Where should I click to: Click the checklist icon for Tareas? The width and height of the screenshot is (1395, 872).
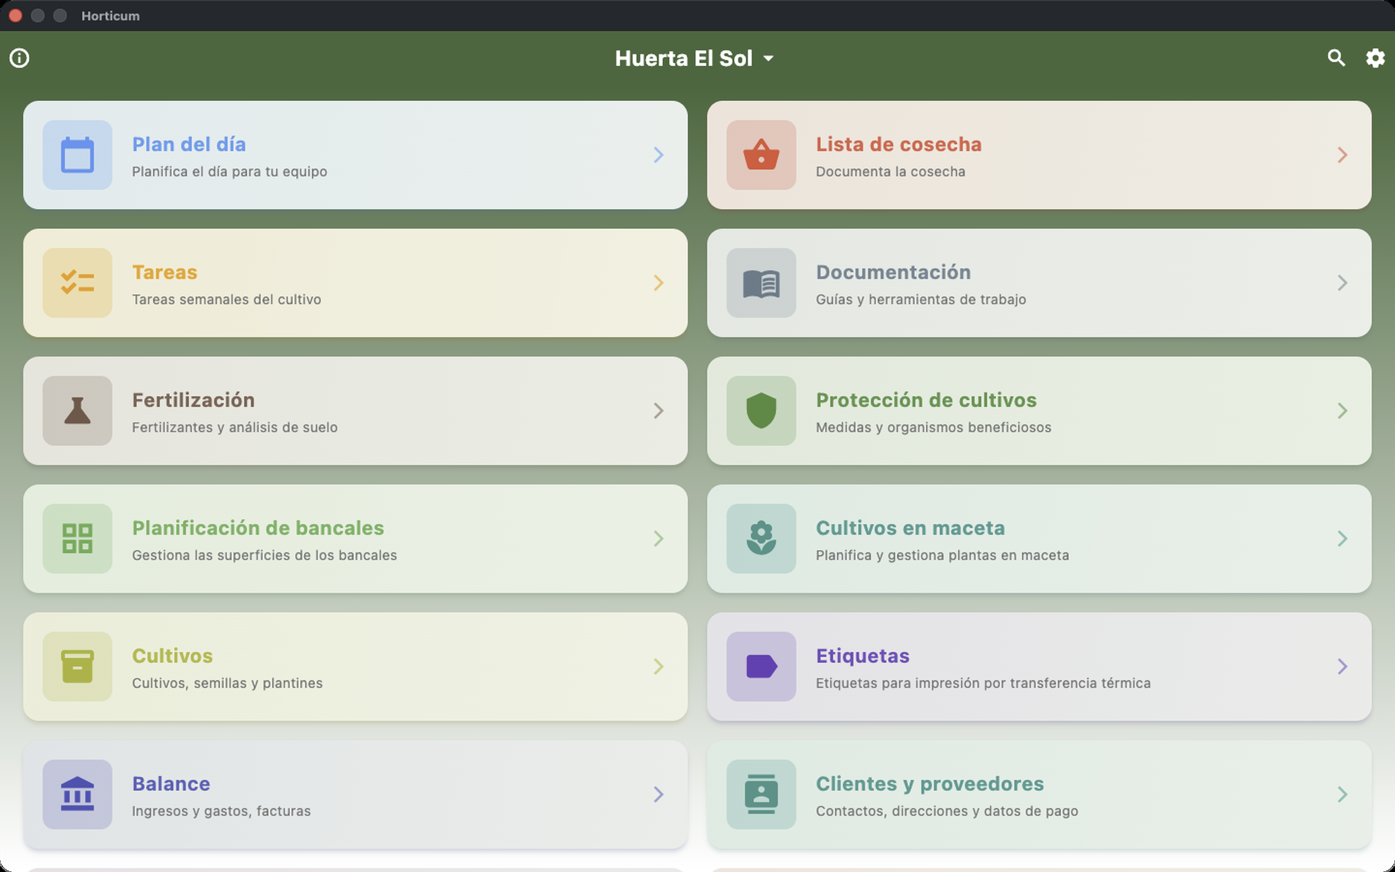point(77,282)
